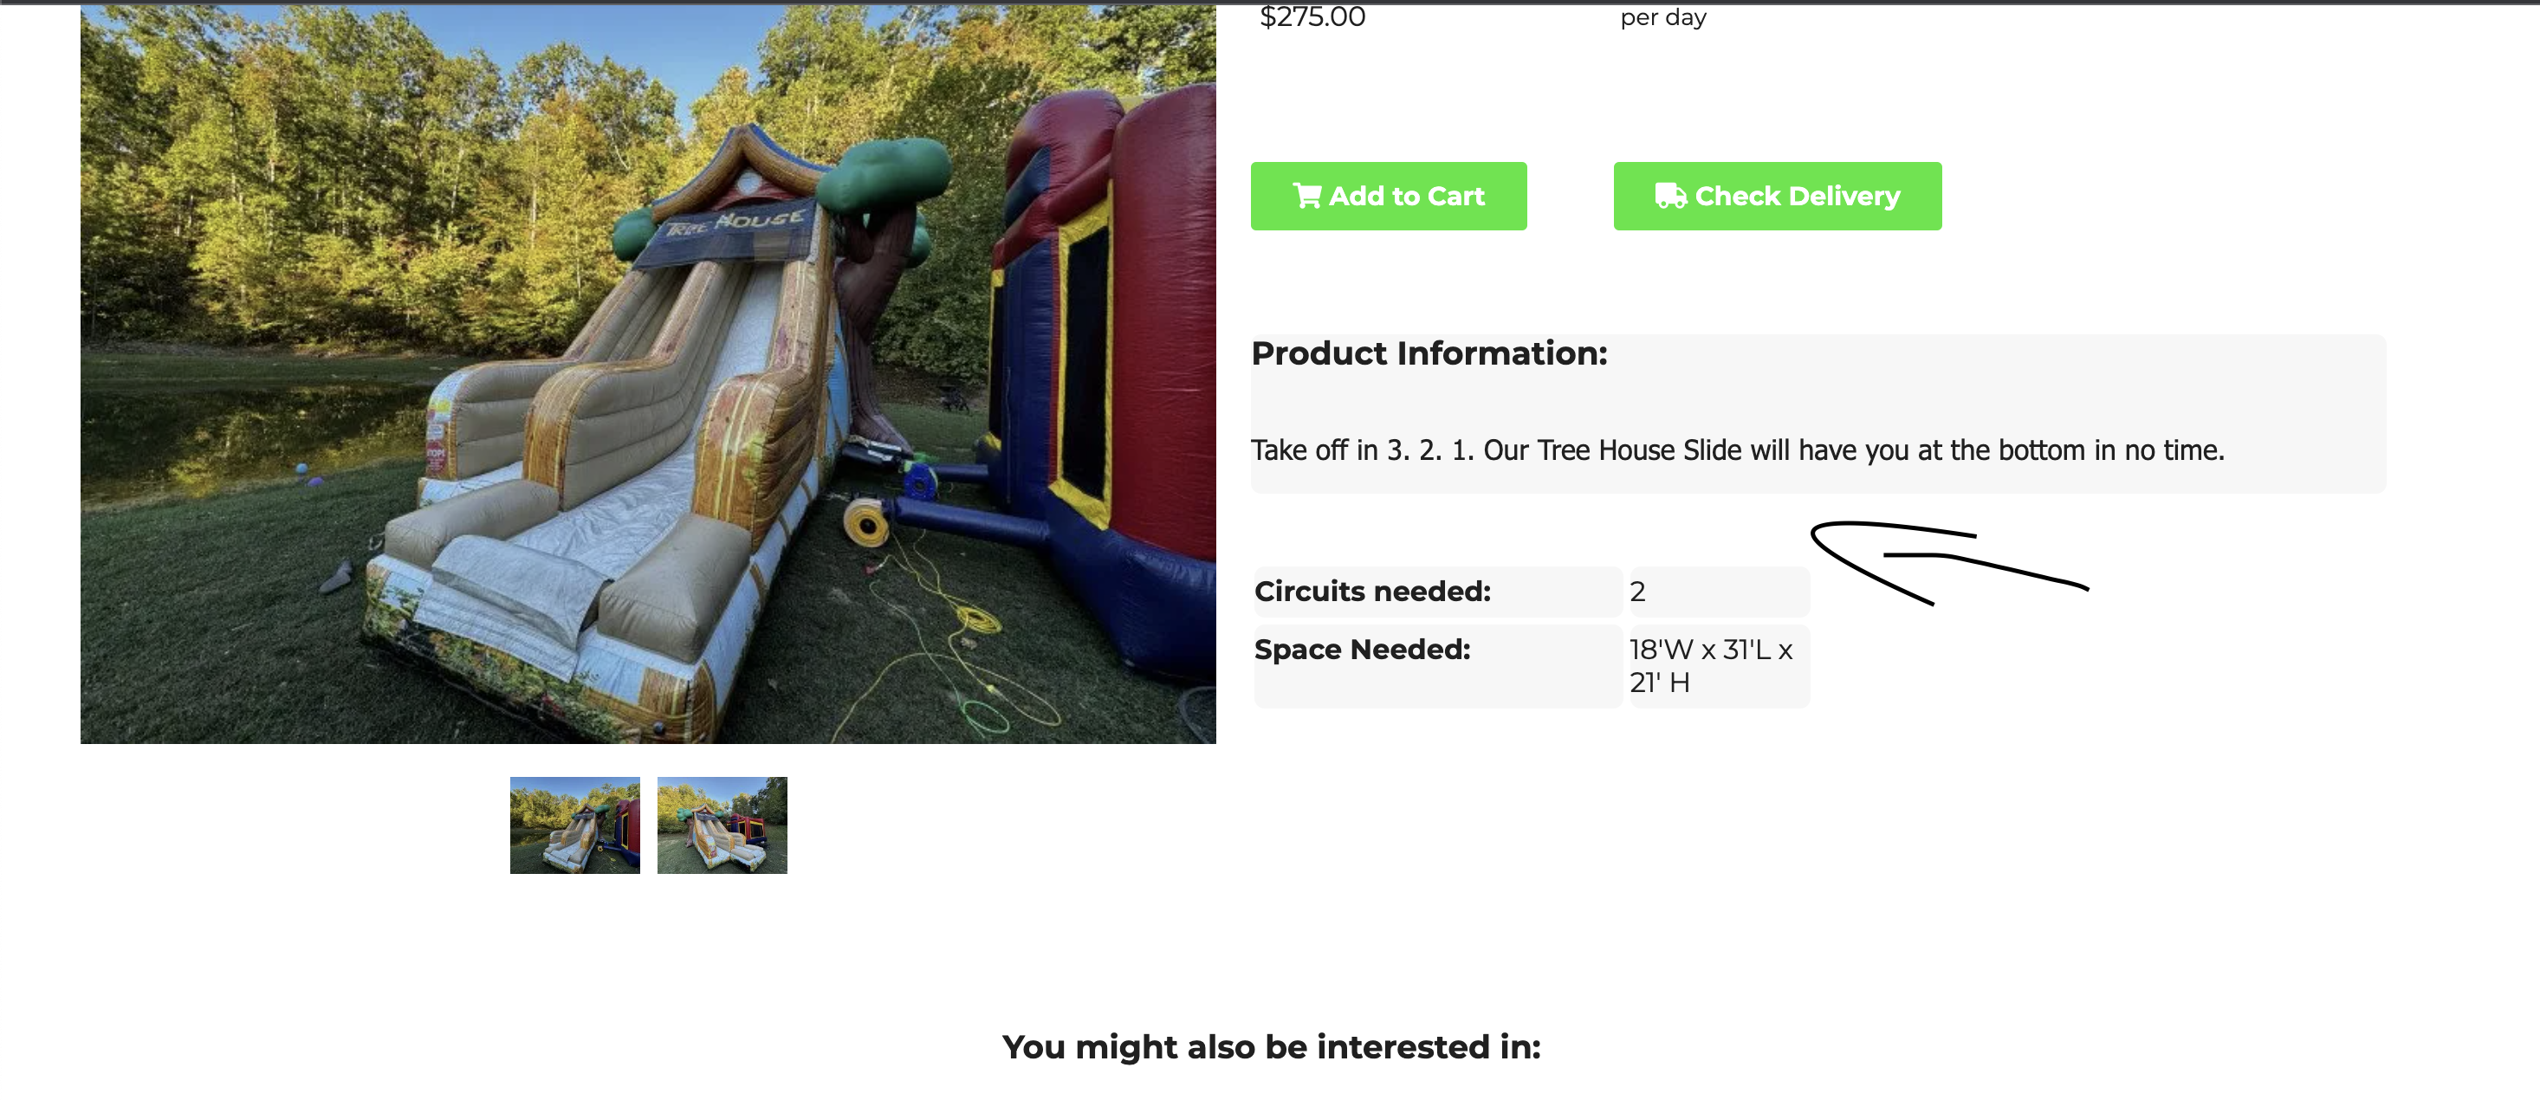Click the Product Information heading
This screenshot has width=2540, height=1100.
tap(1429, 353)
